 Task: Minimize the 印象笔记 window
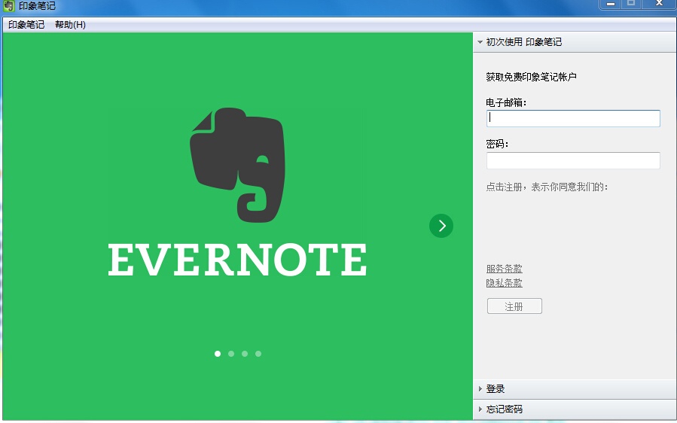click(x=610, y=5)
